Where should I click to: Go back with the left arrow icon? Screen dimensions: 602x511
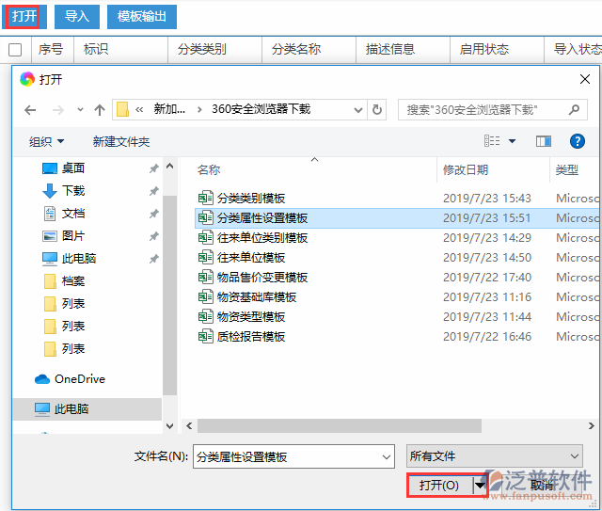click(x=30, y=110)
